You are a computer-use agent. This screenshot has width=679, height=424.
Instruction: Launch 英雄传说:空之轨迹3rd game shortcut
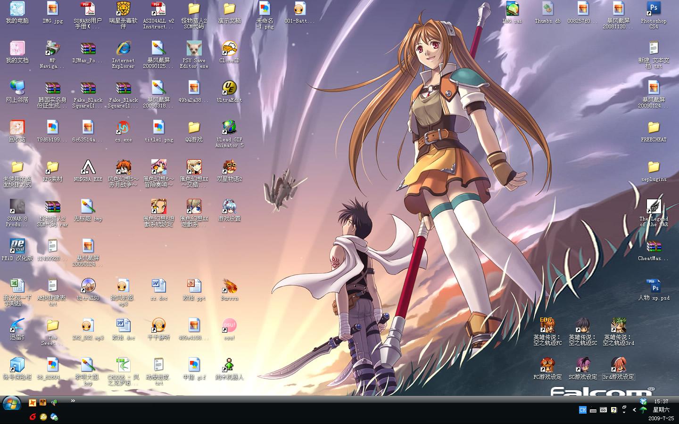click(618, 332)
